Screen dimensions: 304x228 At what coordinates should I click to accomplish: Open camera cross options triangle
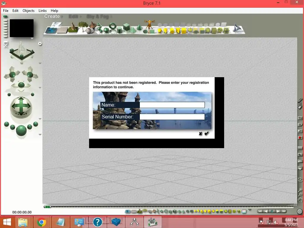pyautogui.click(x=40, y=88)
